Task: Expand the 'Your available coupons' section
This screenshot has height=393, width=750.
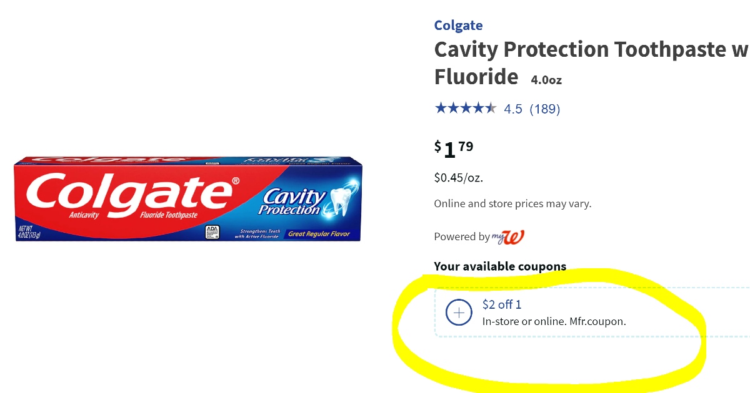Action: click(500, 266)
